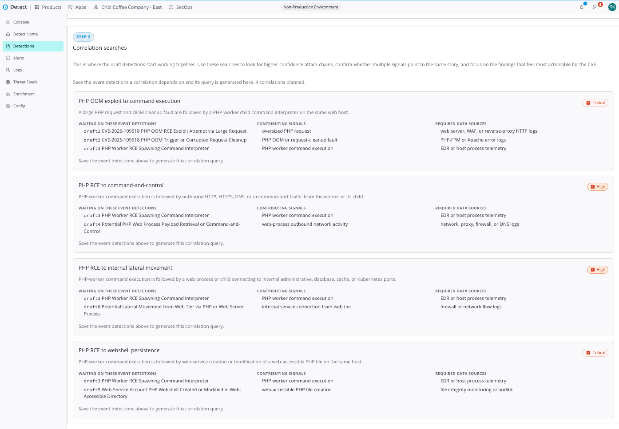
Task: Click draft8 Potential Lateral Movement from Web Tier
Action: pyautogui.click(x=164, y=310)
